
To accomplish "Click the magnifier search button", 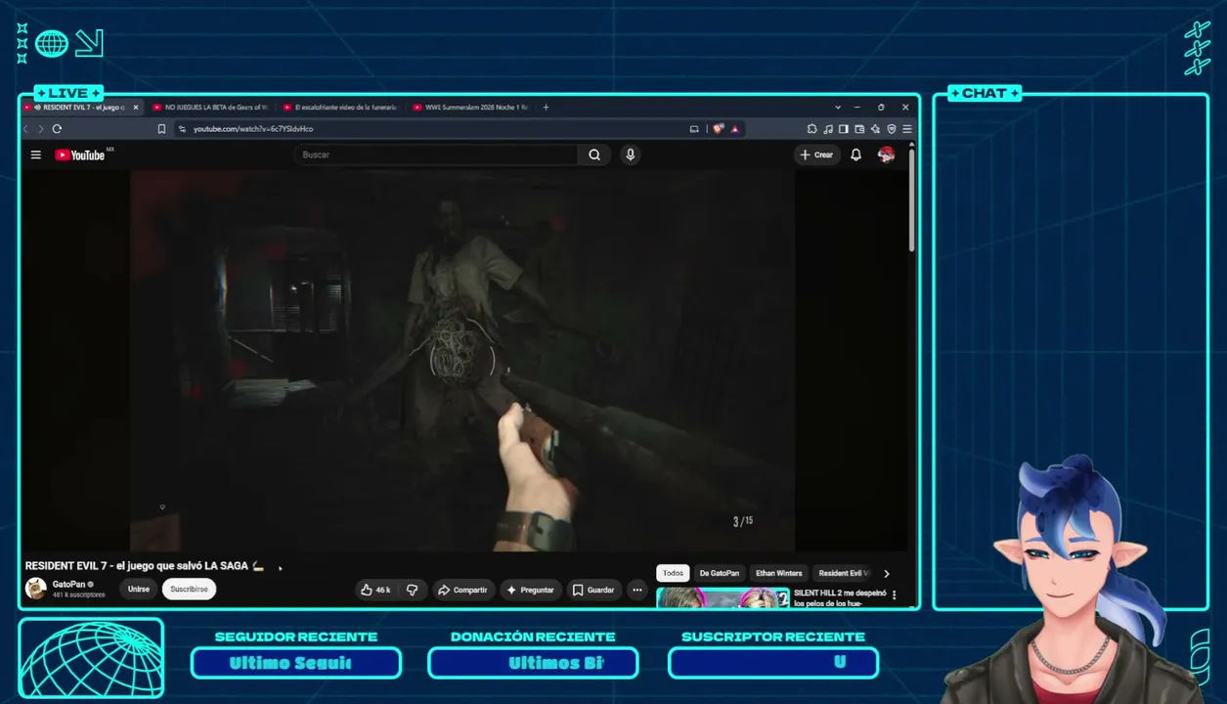I will pyautogui.click(x=594, y=154).
